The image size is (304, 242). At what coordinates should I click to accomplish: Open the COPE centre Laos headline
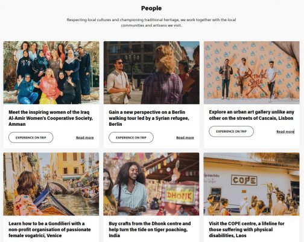pos(247,229)
